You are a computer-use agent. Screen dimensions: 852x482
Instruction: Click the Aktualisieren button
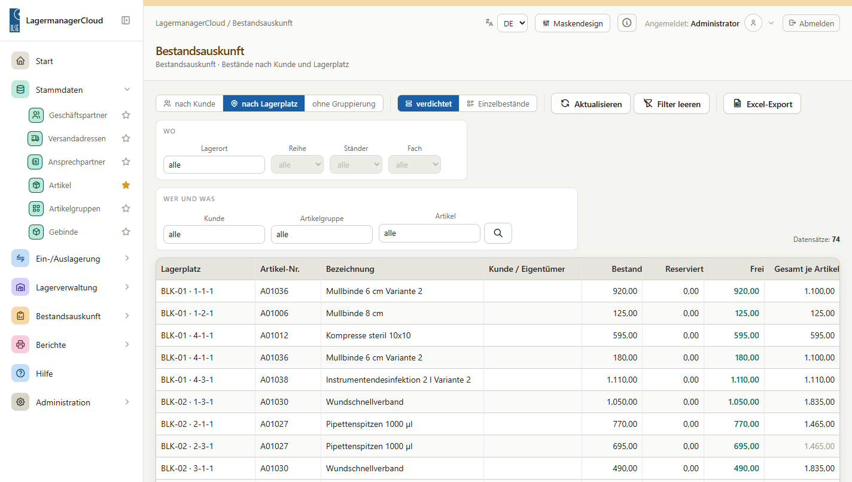(x=591, y=104)
